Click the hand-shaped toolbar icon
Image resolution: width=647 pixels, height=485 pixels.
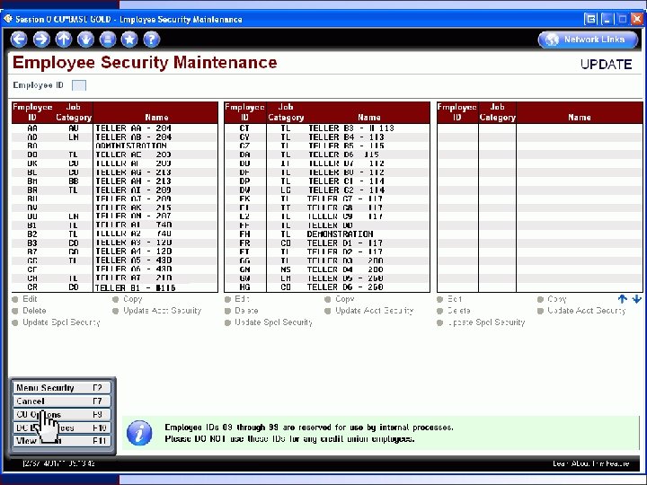coord(85,40)
